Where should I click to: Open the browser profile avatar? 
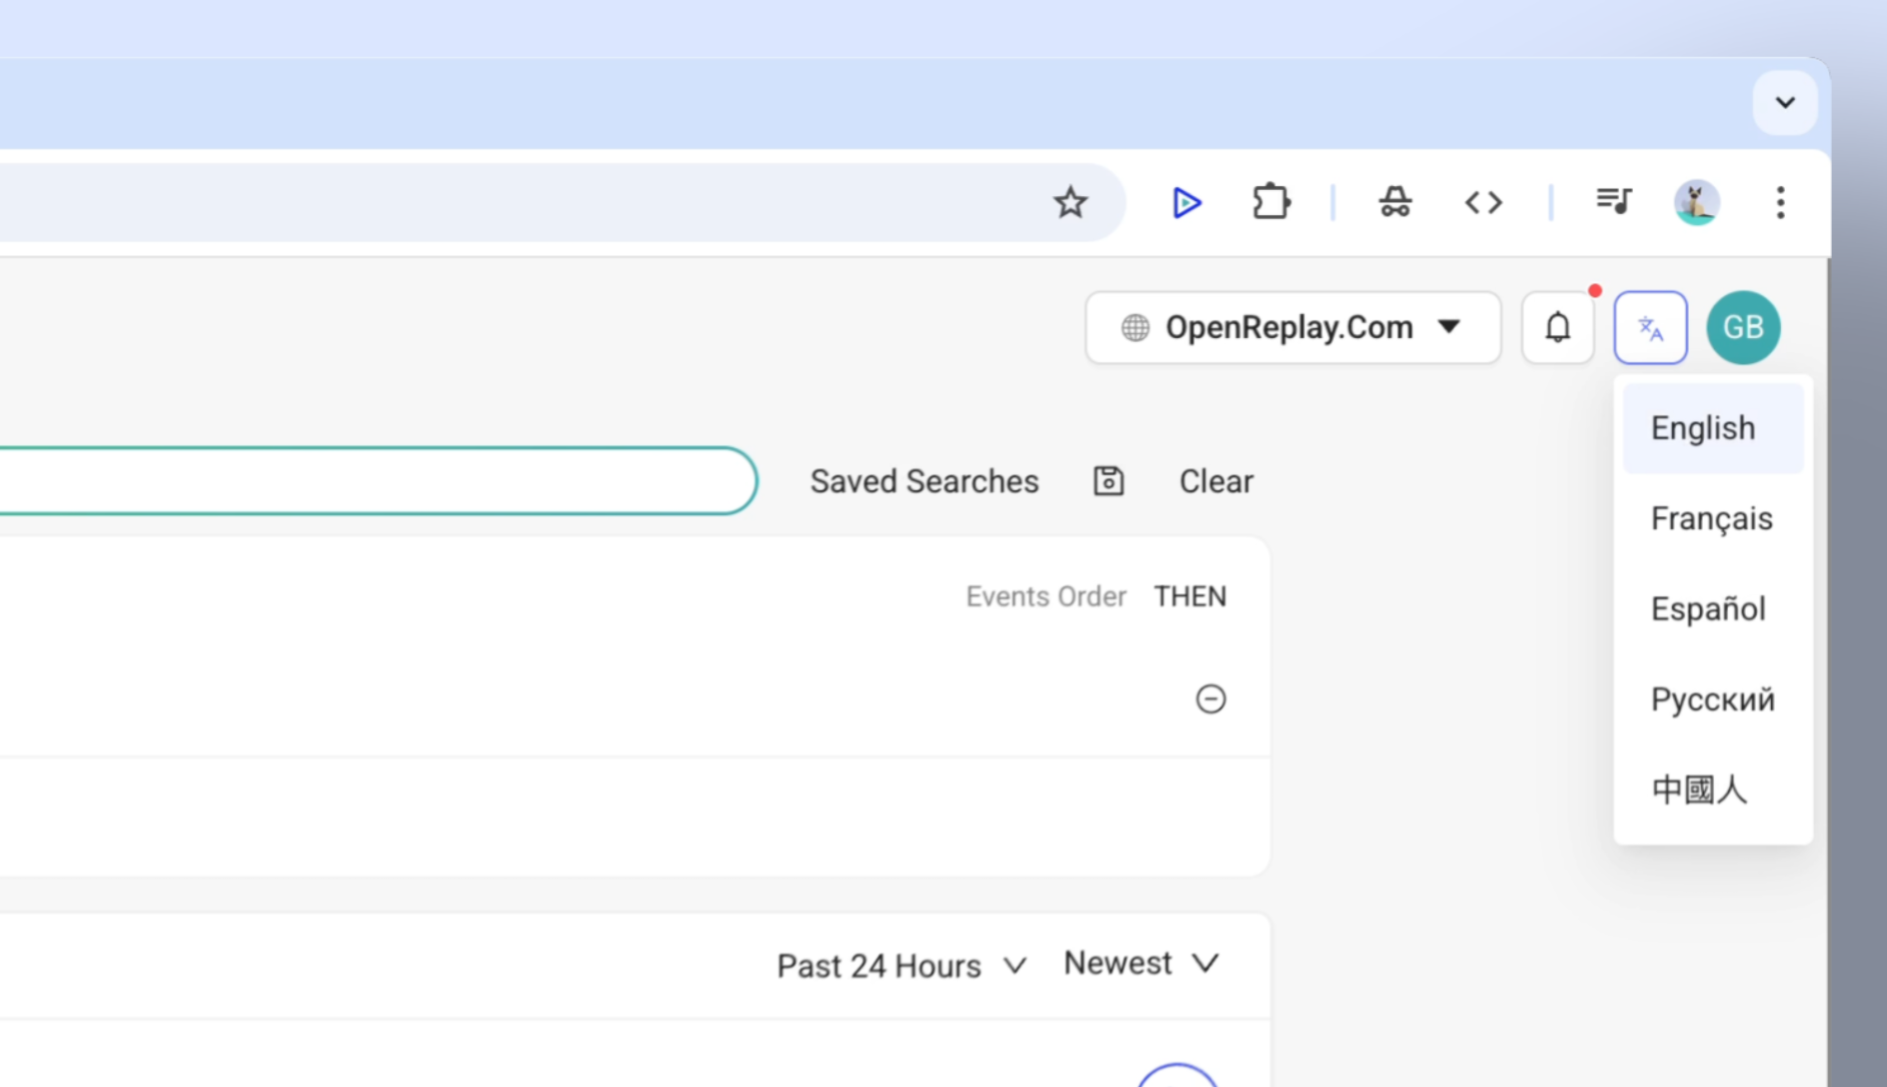(1697, 202)
